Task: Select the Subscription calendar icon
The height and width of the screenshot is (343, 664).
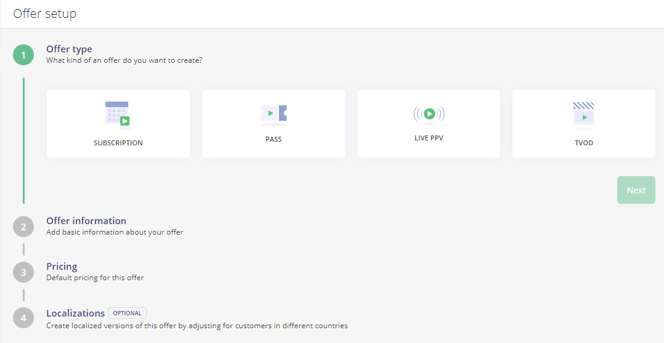Action: click(118, 115)
